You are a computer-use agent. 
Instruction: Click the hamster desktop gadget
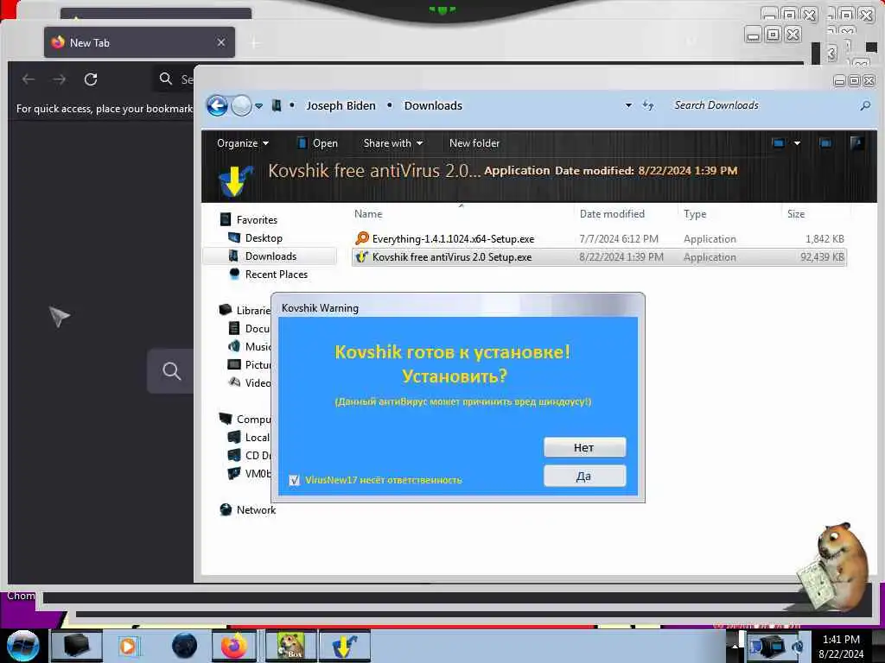click(x=836, y=566)
